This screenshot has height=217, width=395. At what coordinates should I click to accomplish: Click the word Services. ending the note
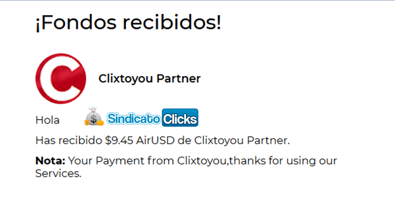(x=58, y=174)
